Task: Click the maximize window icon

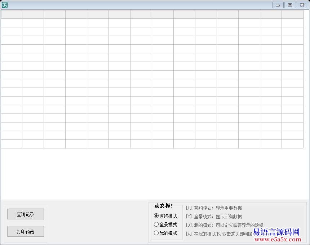Action: (x=290, y=5)
